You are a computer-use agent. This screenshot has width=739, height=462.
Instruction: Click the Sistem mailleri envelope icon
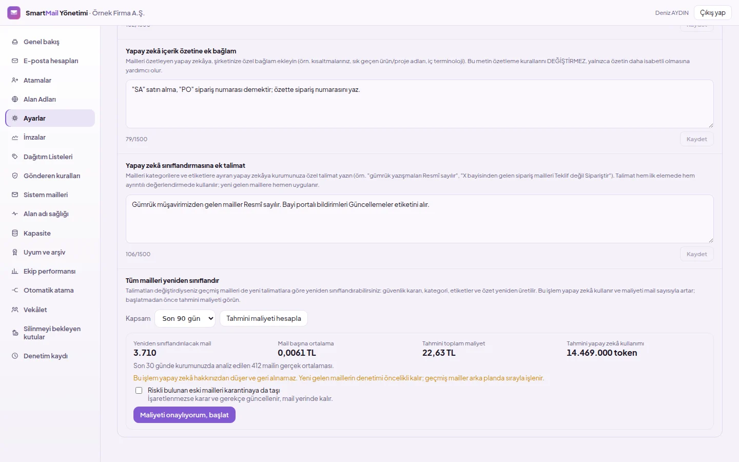15,195
